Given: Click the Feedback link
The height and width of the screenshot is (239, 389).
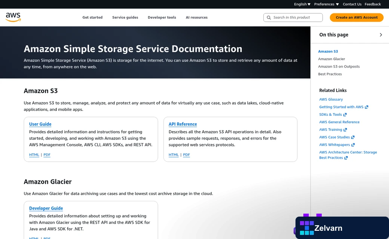Looking at the screenshot, I should 373,4.
